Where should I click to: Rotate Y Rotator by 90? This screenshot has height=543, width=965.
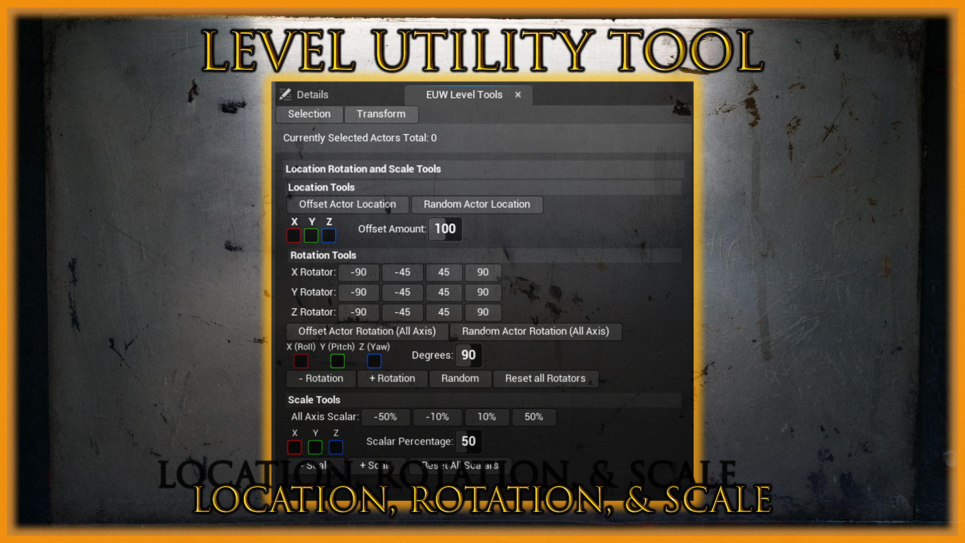[x=483, y=292]
